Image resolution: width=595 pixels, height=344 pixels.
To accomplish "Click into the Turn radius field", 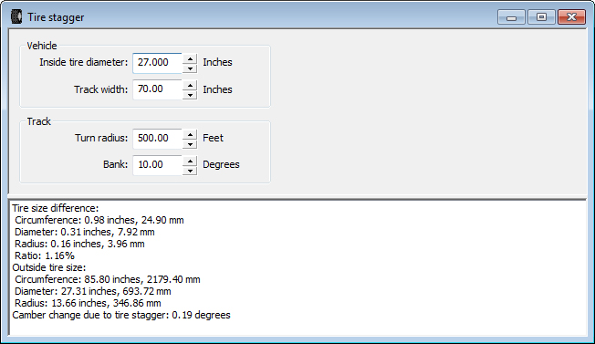I will point(158,139).
